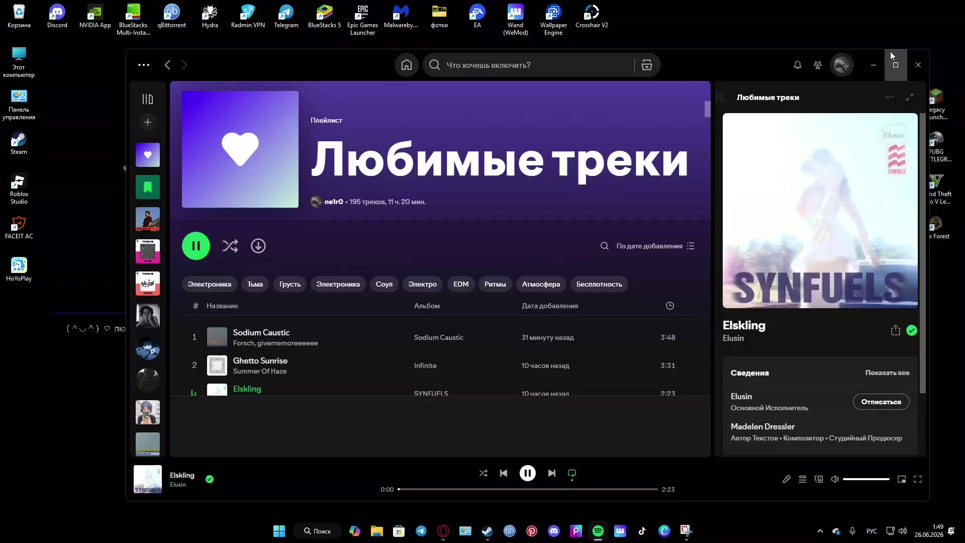Seek on the track progress bar
The height and width of the screenshot is (543, 965).
click(528, 489)
